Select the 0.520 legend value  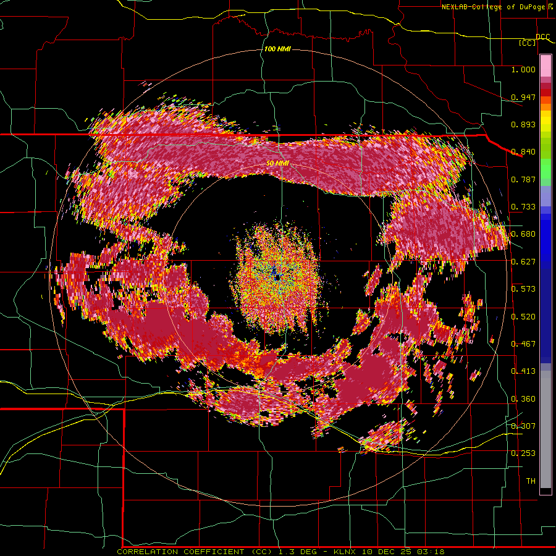523,317
